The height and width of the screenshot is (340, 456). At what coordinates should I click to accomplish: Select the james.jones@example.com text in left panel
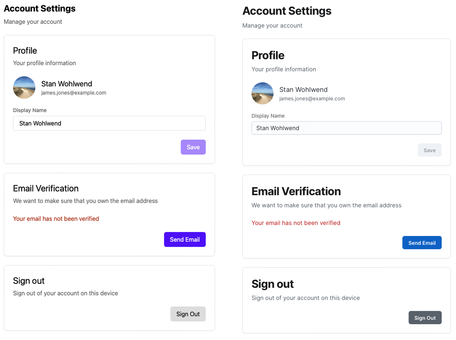pyautogui.click(x=73, y=93)
